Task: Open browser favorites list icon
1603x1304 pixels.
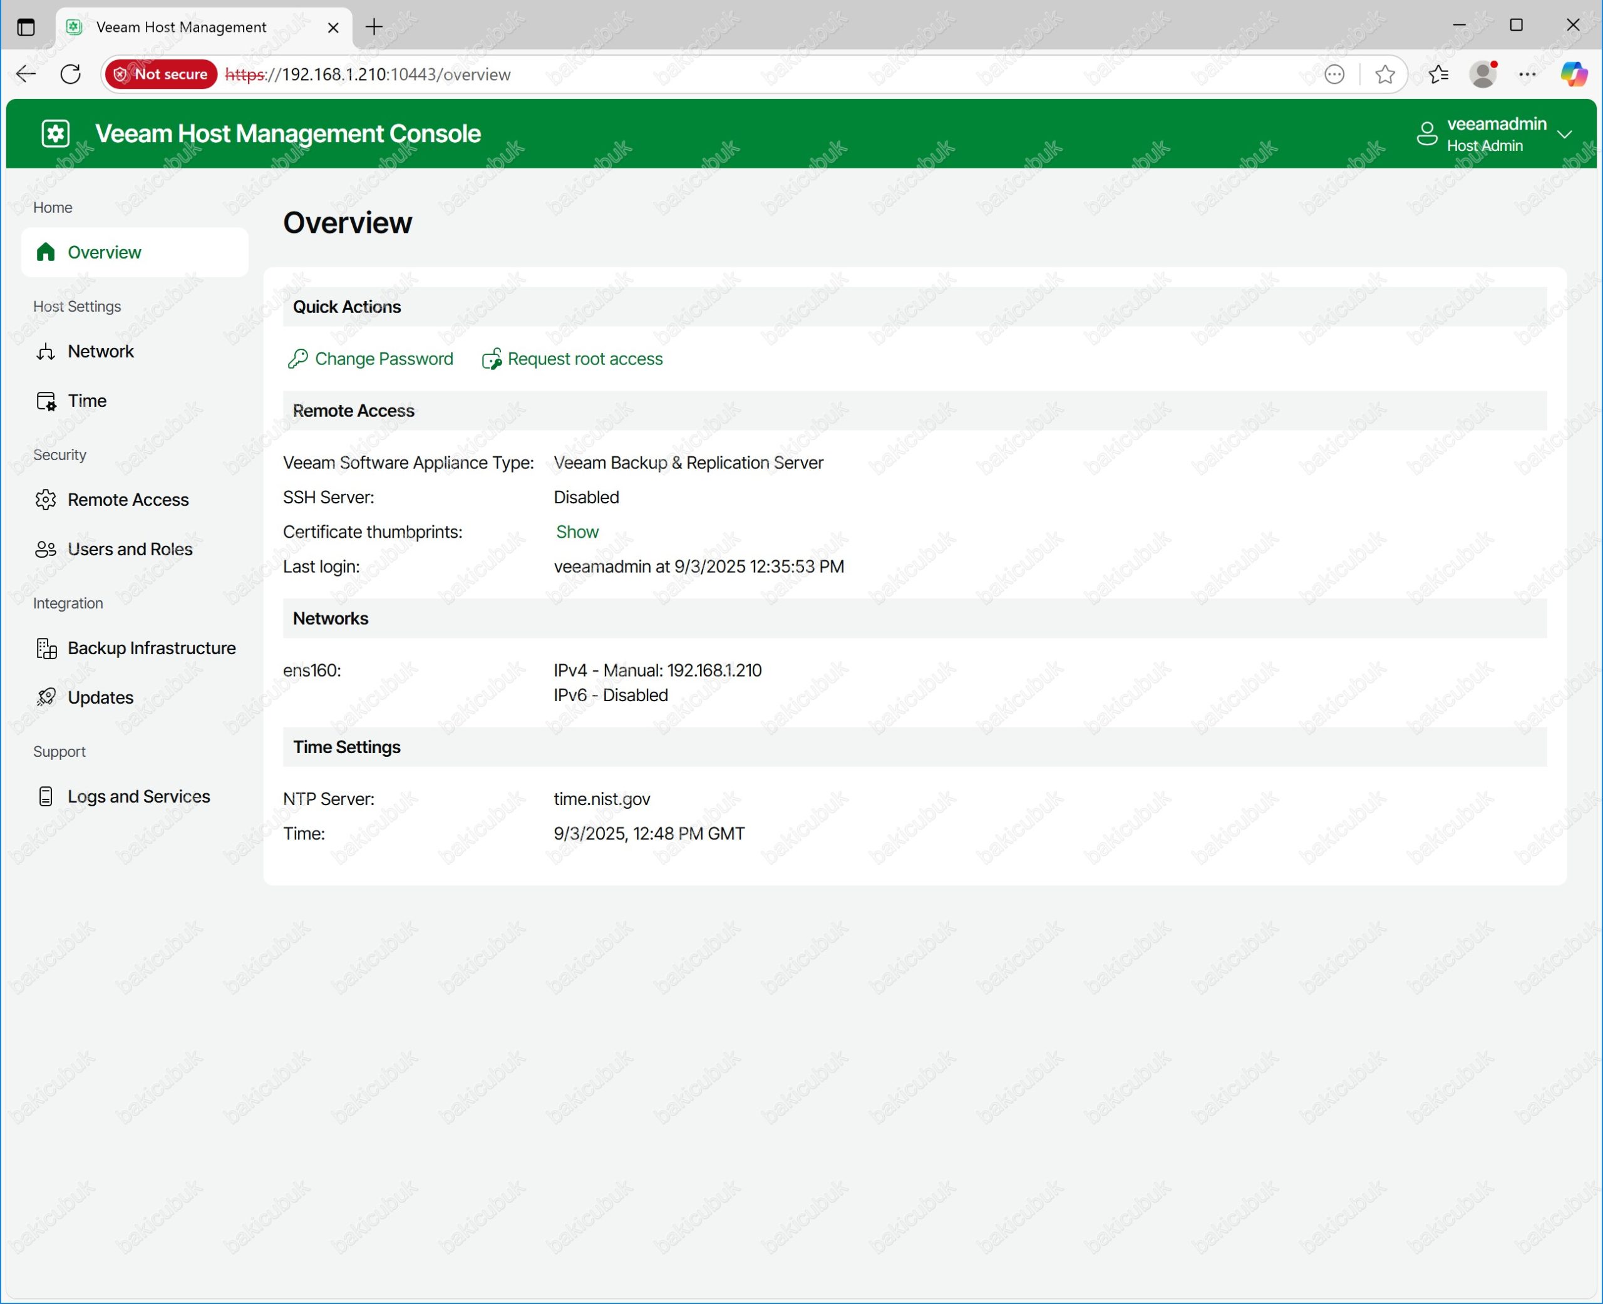Action: click(x=1438, y=74)
